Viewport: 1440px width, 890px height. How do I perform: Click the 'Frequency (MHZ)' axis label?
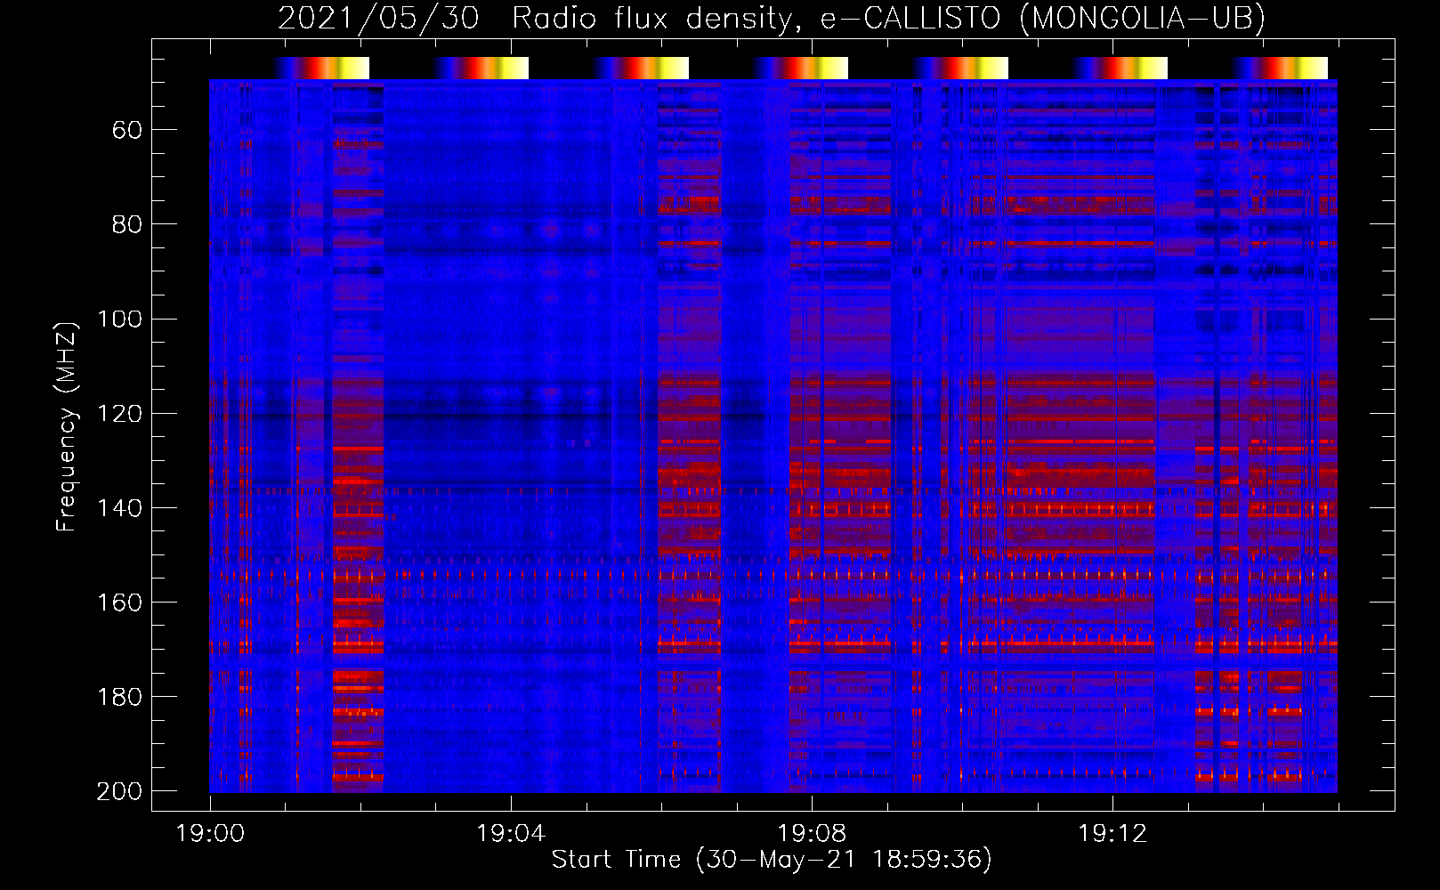67,426
